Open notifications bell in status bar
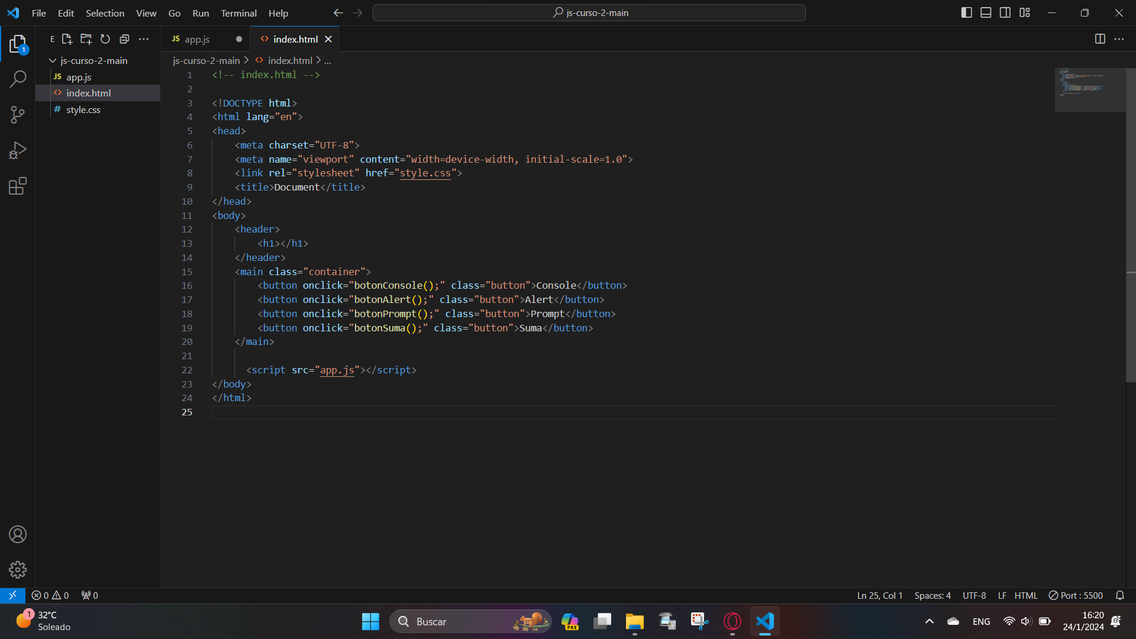The width and height of the screenshot is (1136, 639). pos(1120,595)
